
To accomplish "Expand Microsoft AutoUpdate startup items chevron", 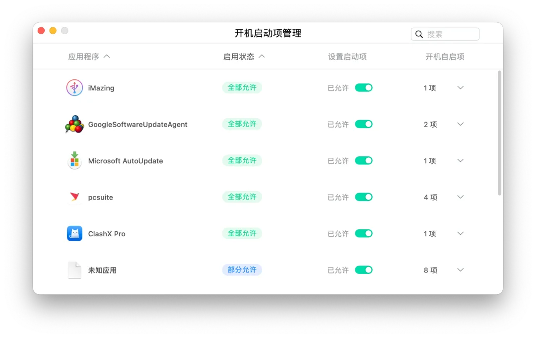I will pos(461,161).
